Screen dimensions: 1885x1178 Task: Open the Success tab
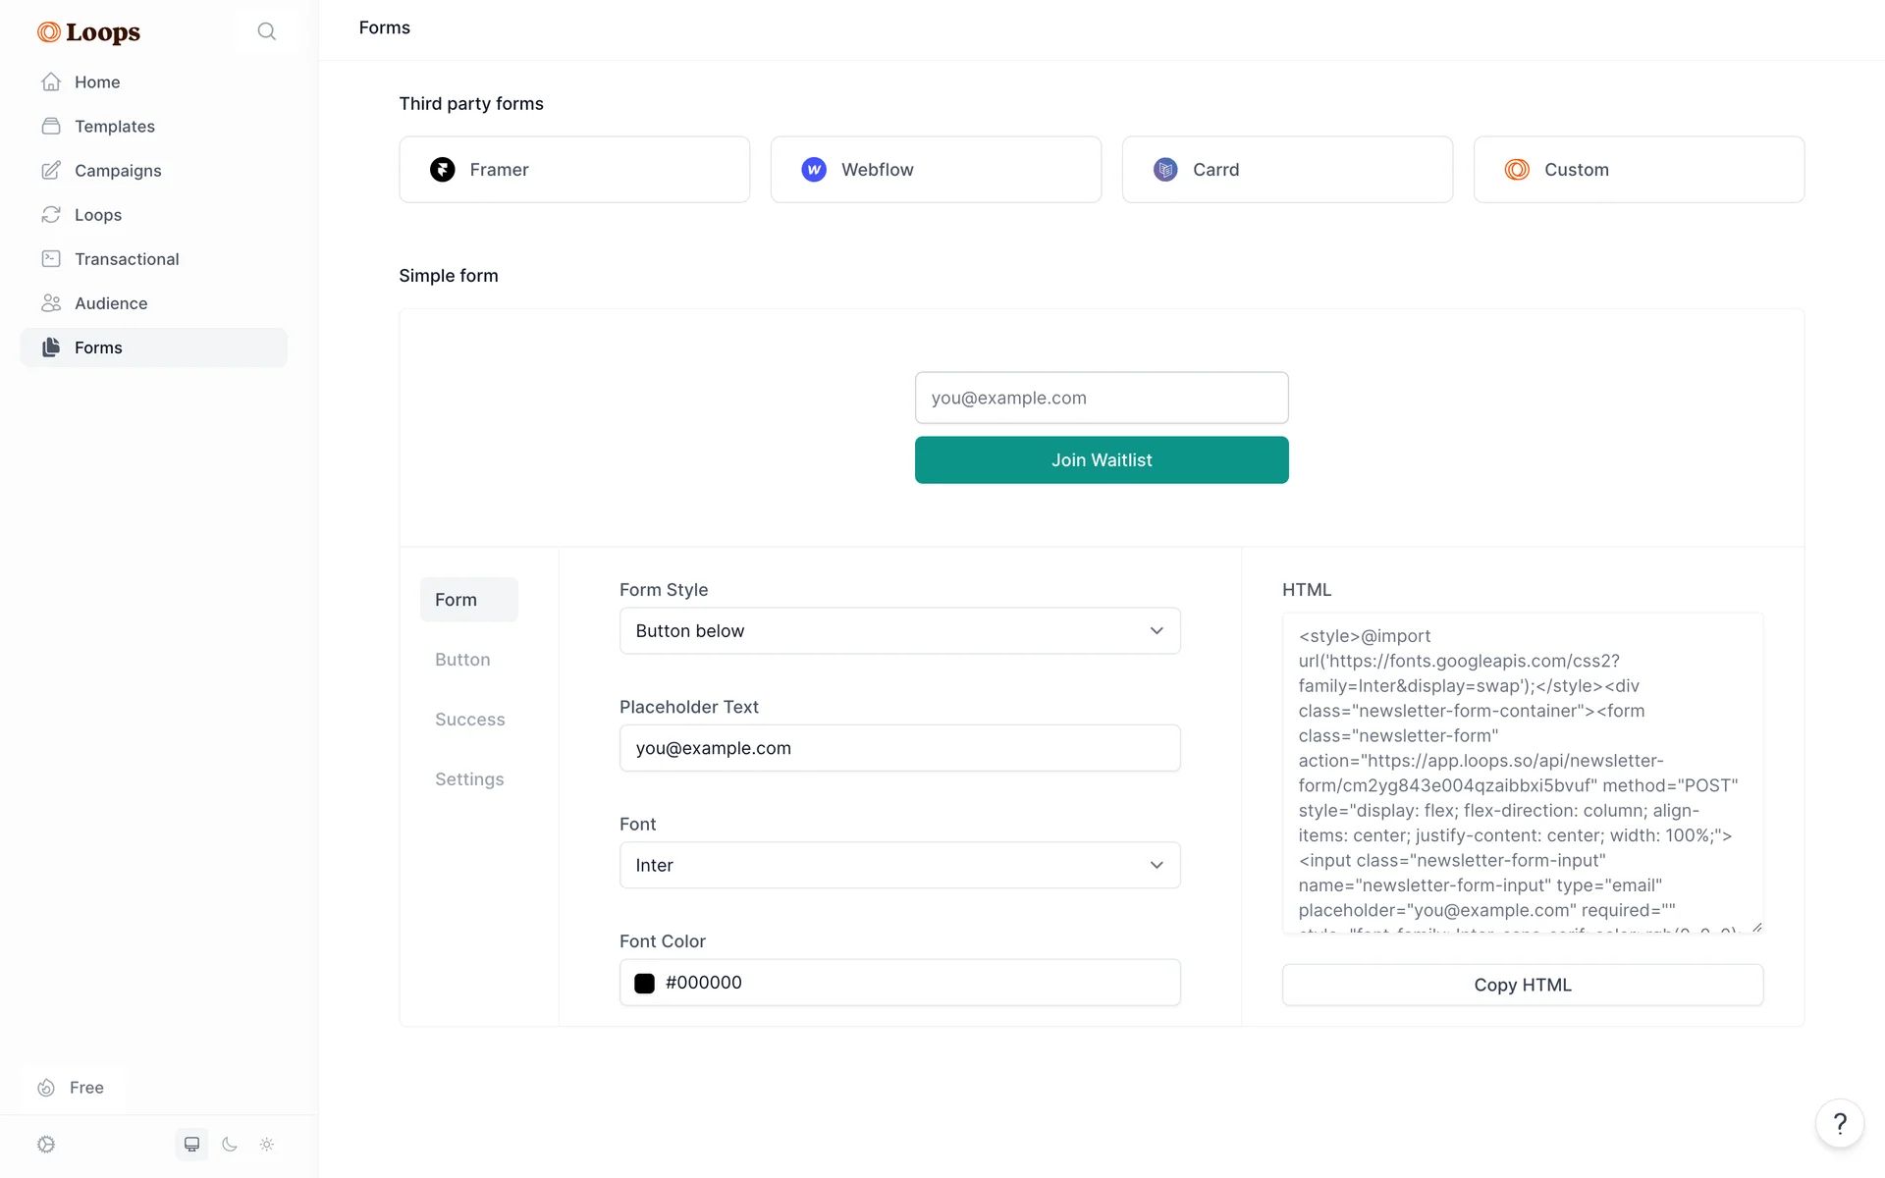[469, 720]
